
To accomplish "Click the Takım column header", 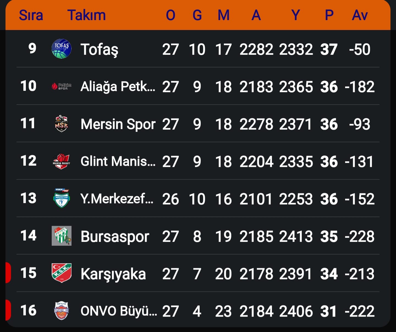I will pyautogui.click(x=86, y=15).
